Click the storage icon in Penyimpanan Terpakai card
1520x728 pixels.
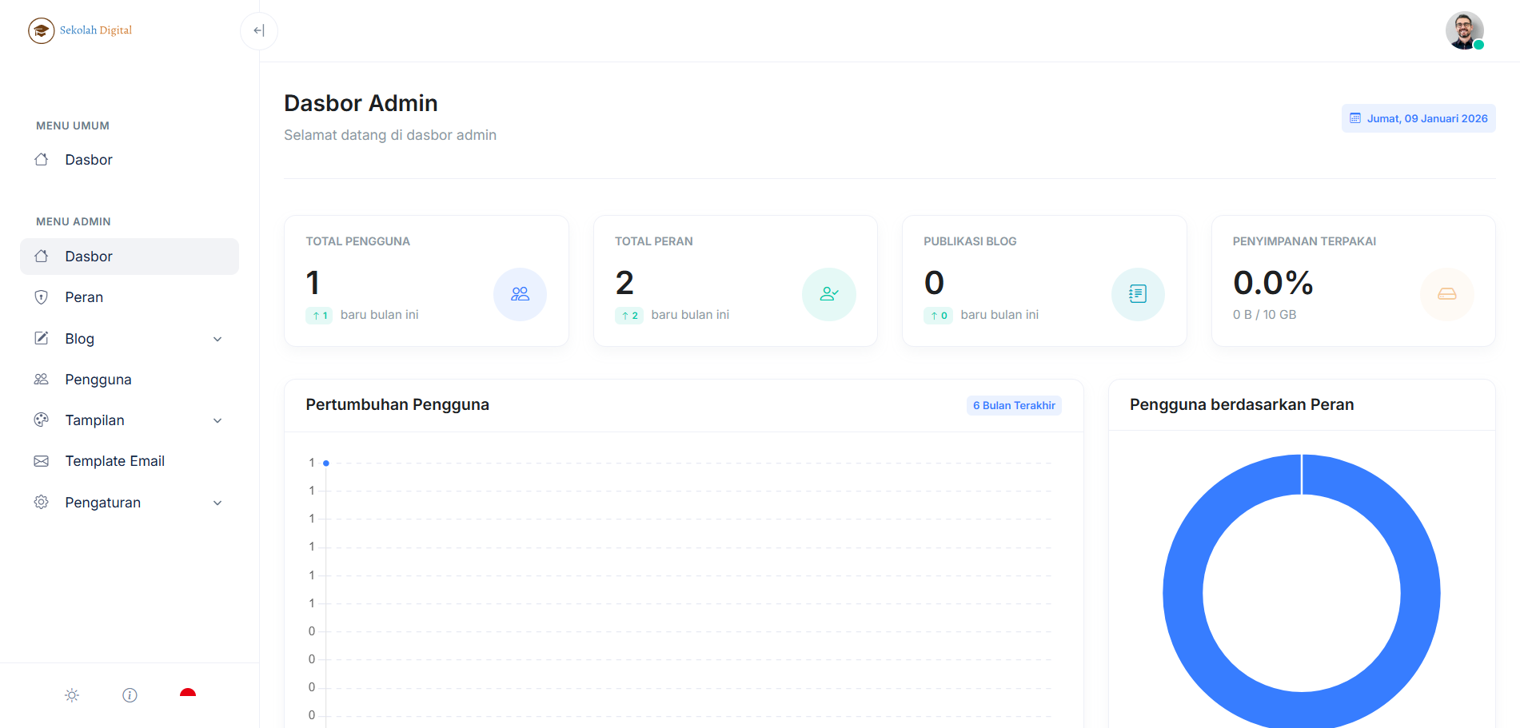1446,294
